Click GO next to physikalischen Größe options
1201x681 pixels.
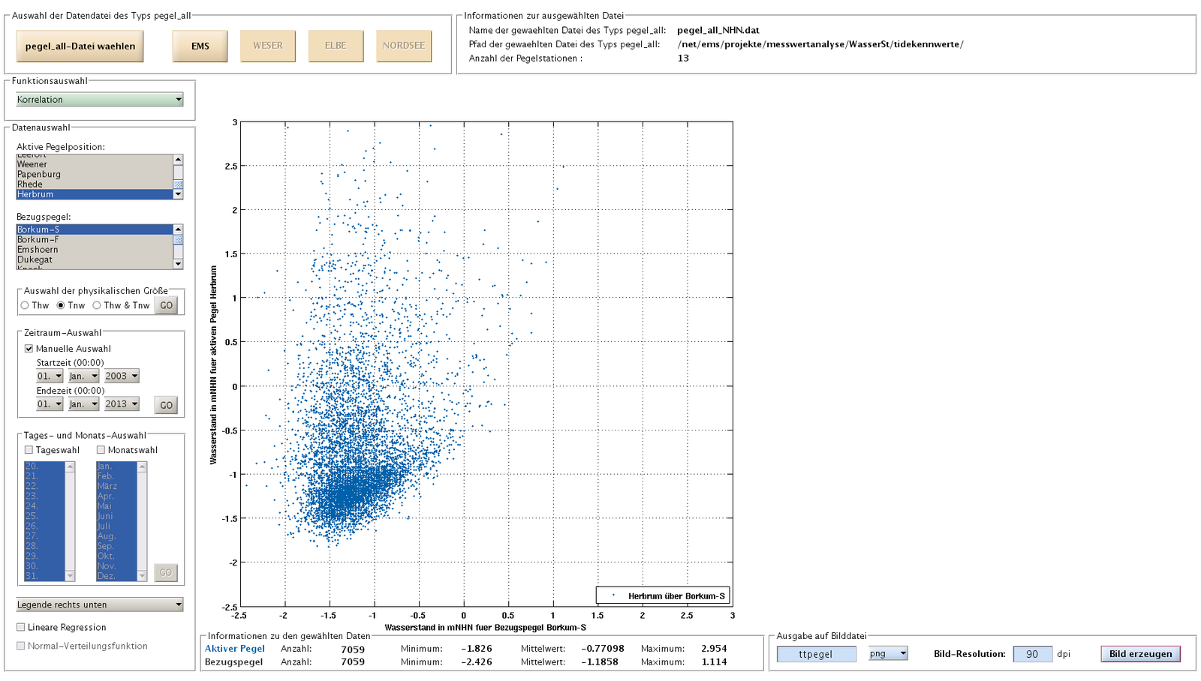[x=166, y=305]
